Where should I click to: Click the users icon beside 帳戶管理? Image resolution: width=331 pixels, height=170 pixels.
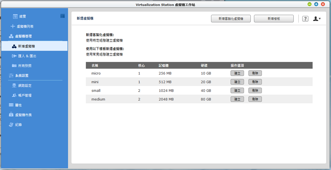[x=14, y=95]
